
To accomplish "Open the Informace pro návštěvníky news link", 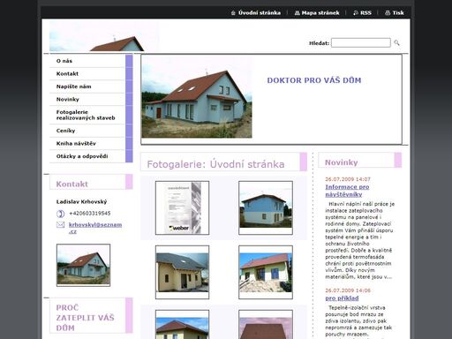I will [x=347, y=191].
